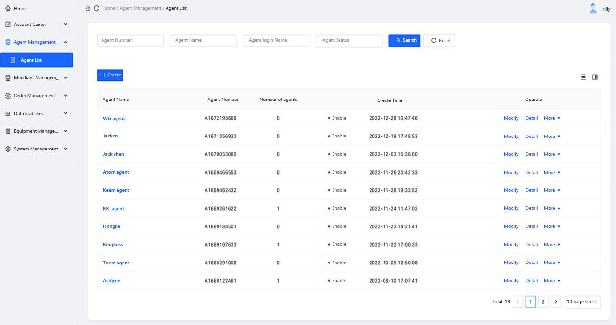
Task: Click the Equipment Management grid icon
Action: point(8,131)
